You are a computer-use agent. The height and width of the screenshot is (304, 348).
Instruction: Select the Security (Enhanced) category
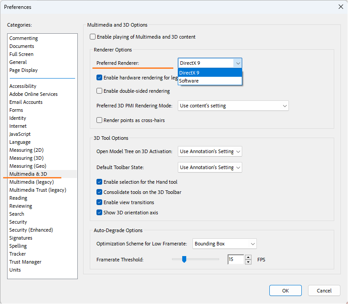click(x=31, y=230)
